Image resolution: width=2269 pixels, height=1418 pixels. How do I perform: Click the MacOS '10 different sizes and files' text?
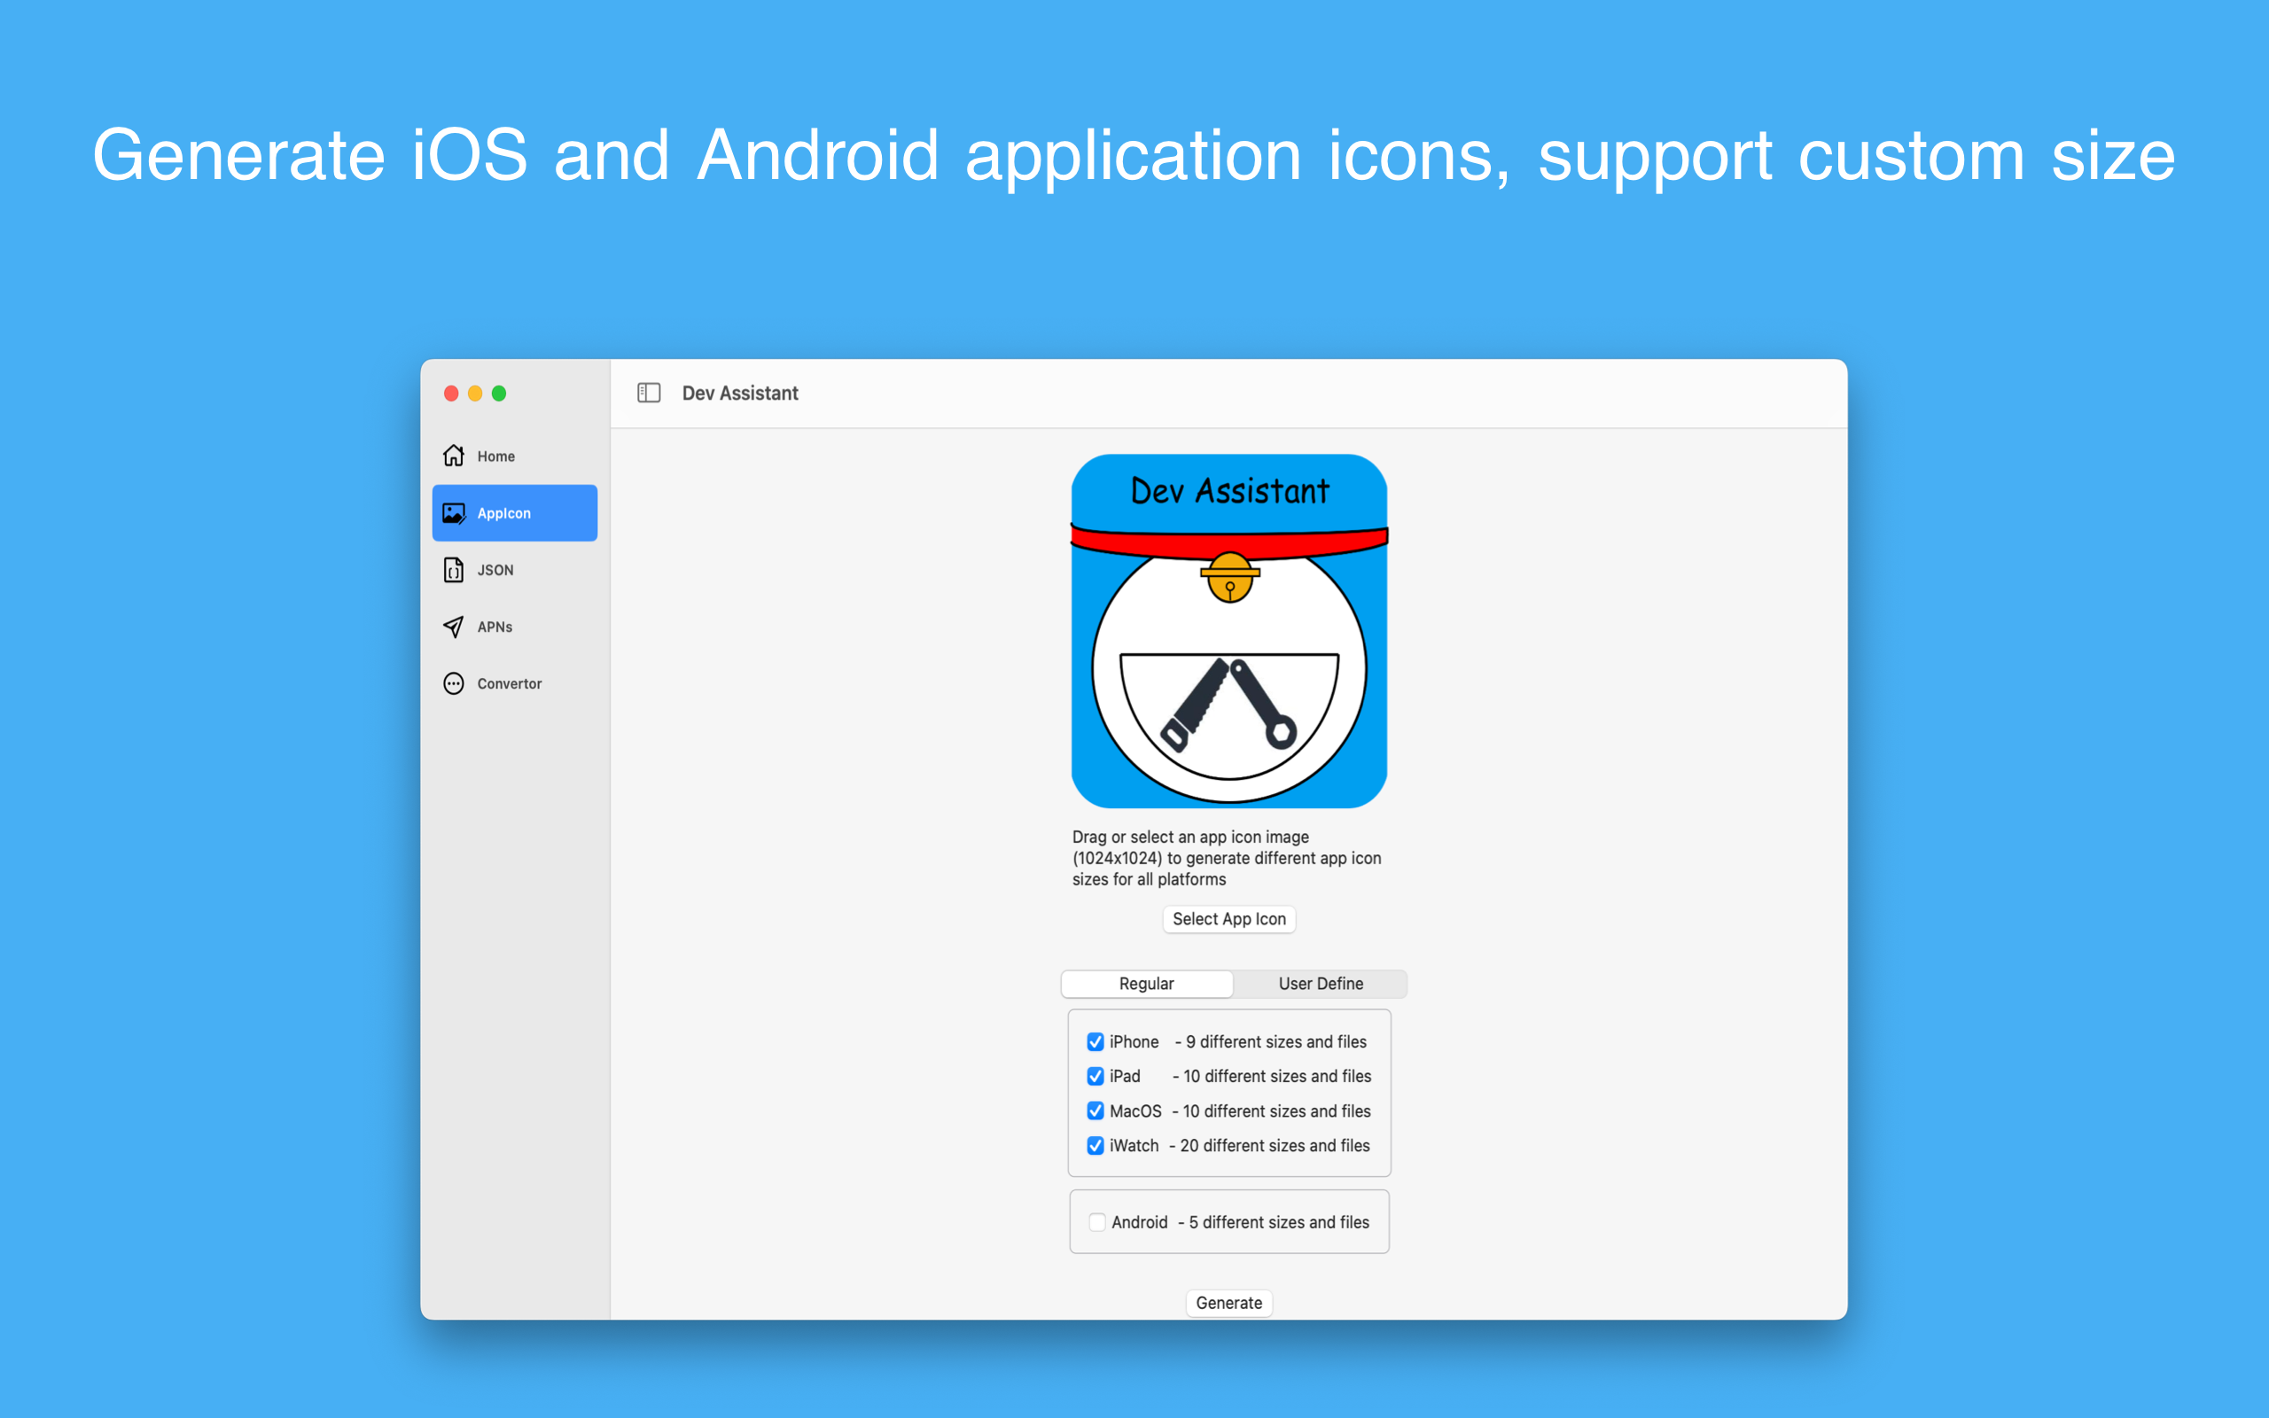pyautogui.click(x=1277, y=1111)
